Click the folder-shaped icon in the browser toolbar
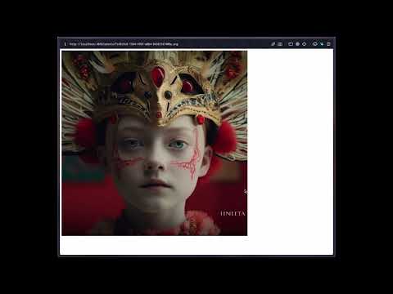This screenshot has height=294, width=393. click(291, 44)
